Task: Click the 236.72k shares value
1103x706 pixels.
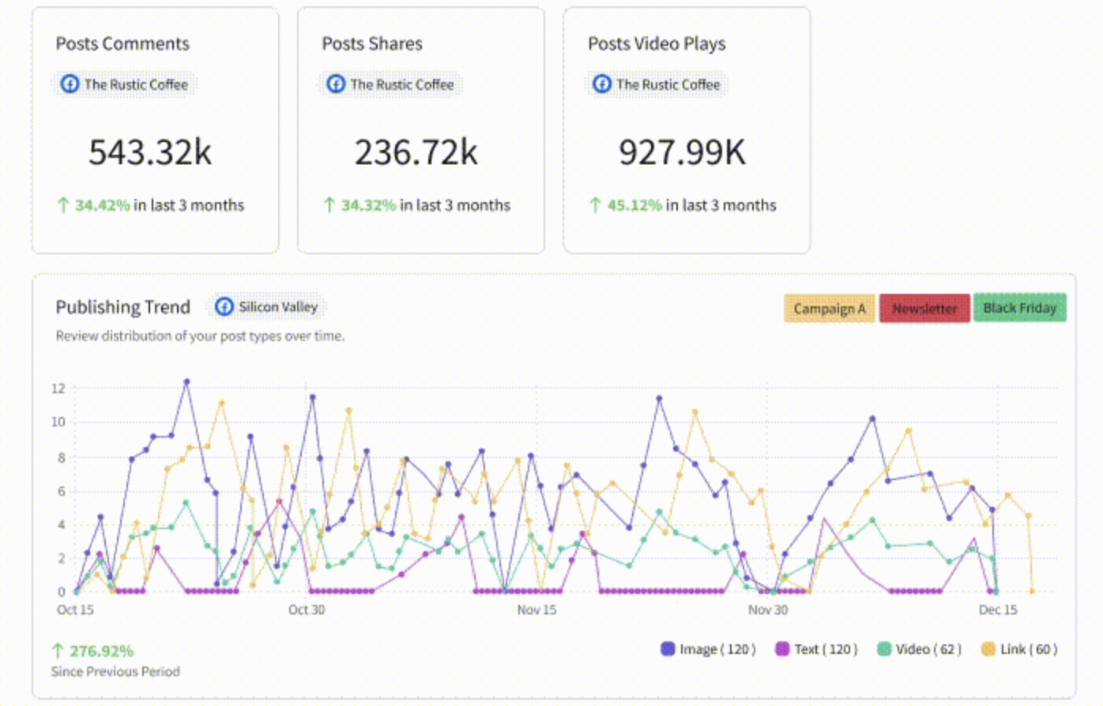Action: [x=416, y=152]
